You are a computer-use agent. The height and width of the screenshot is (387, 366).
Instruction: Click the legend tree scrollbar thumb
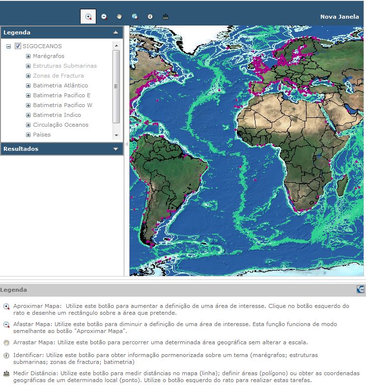116,86
